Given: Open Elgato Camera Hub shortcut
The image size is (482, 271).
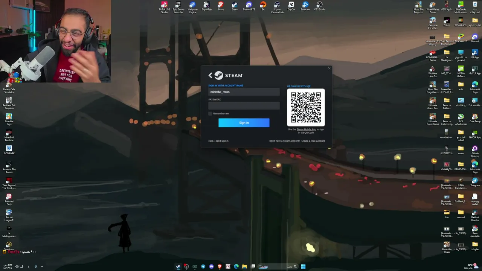Looking at the screenshot, I should click(x=277, y=7).
